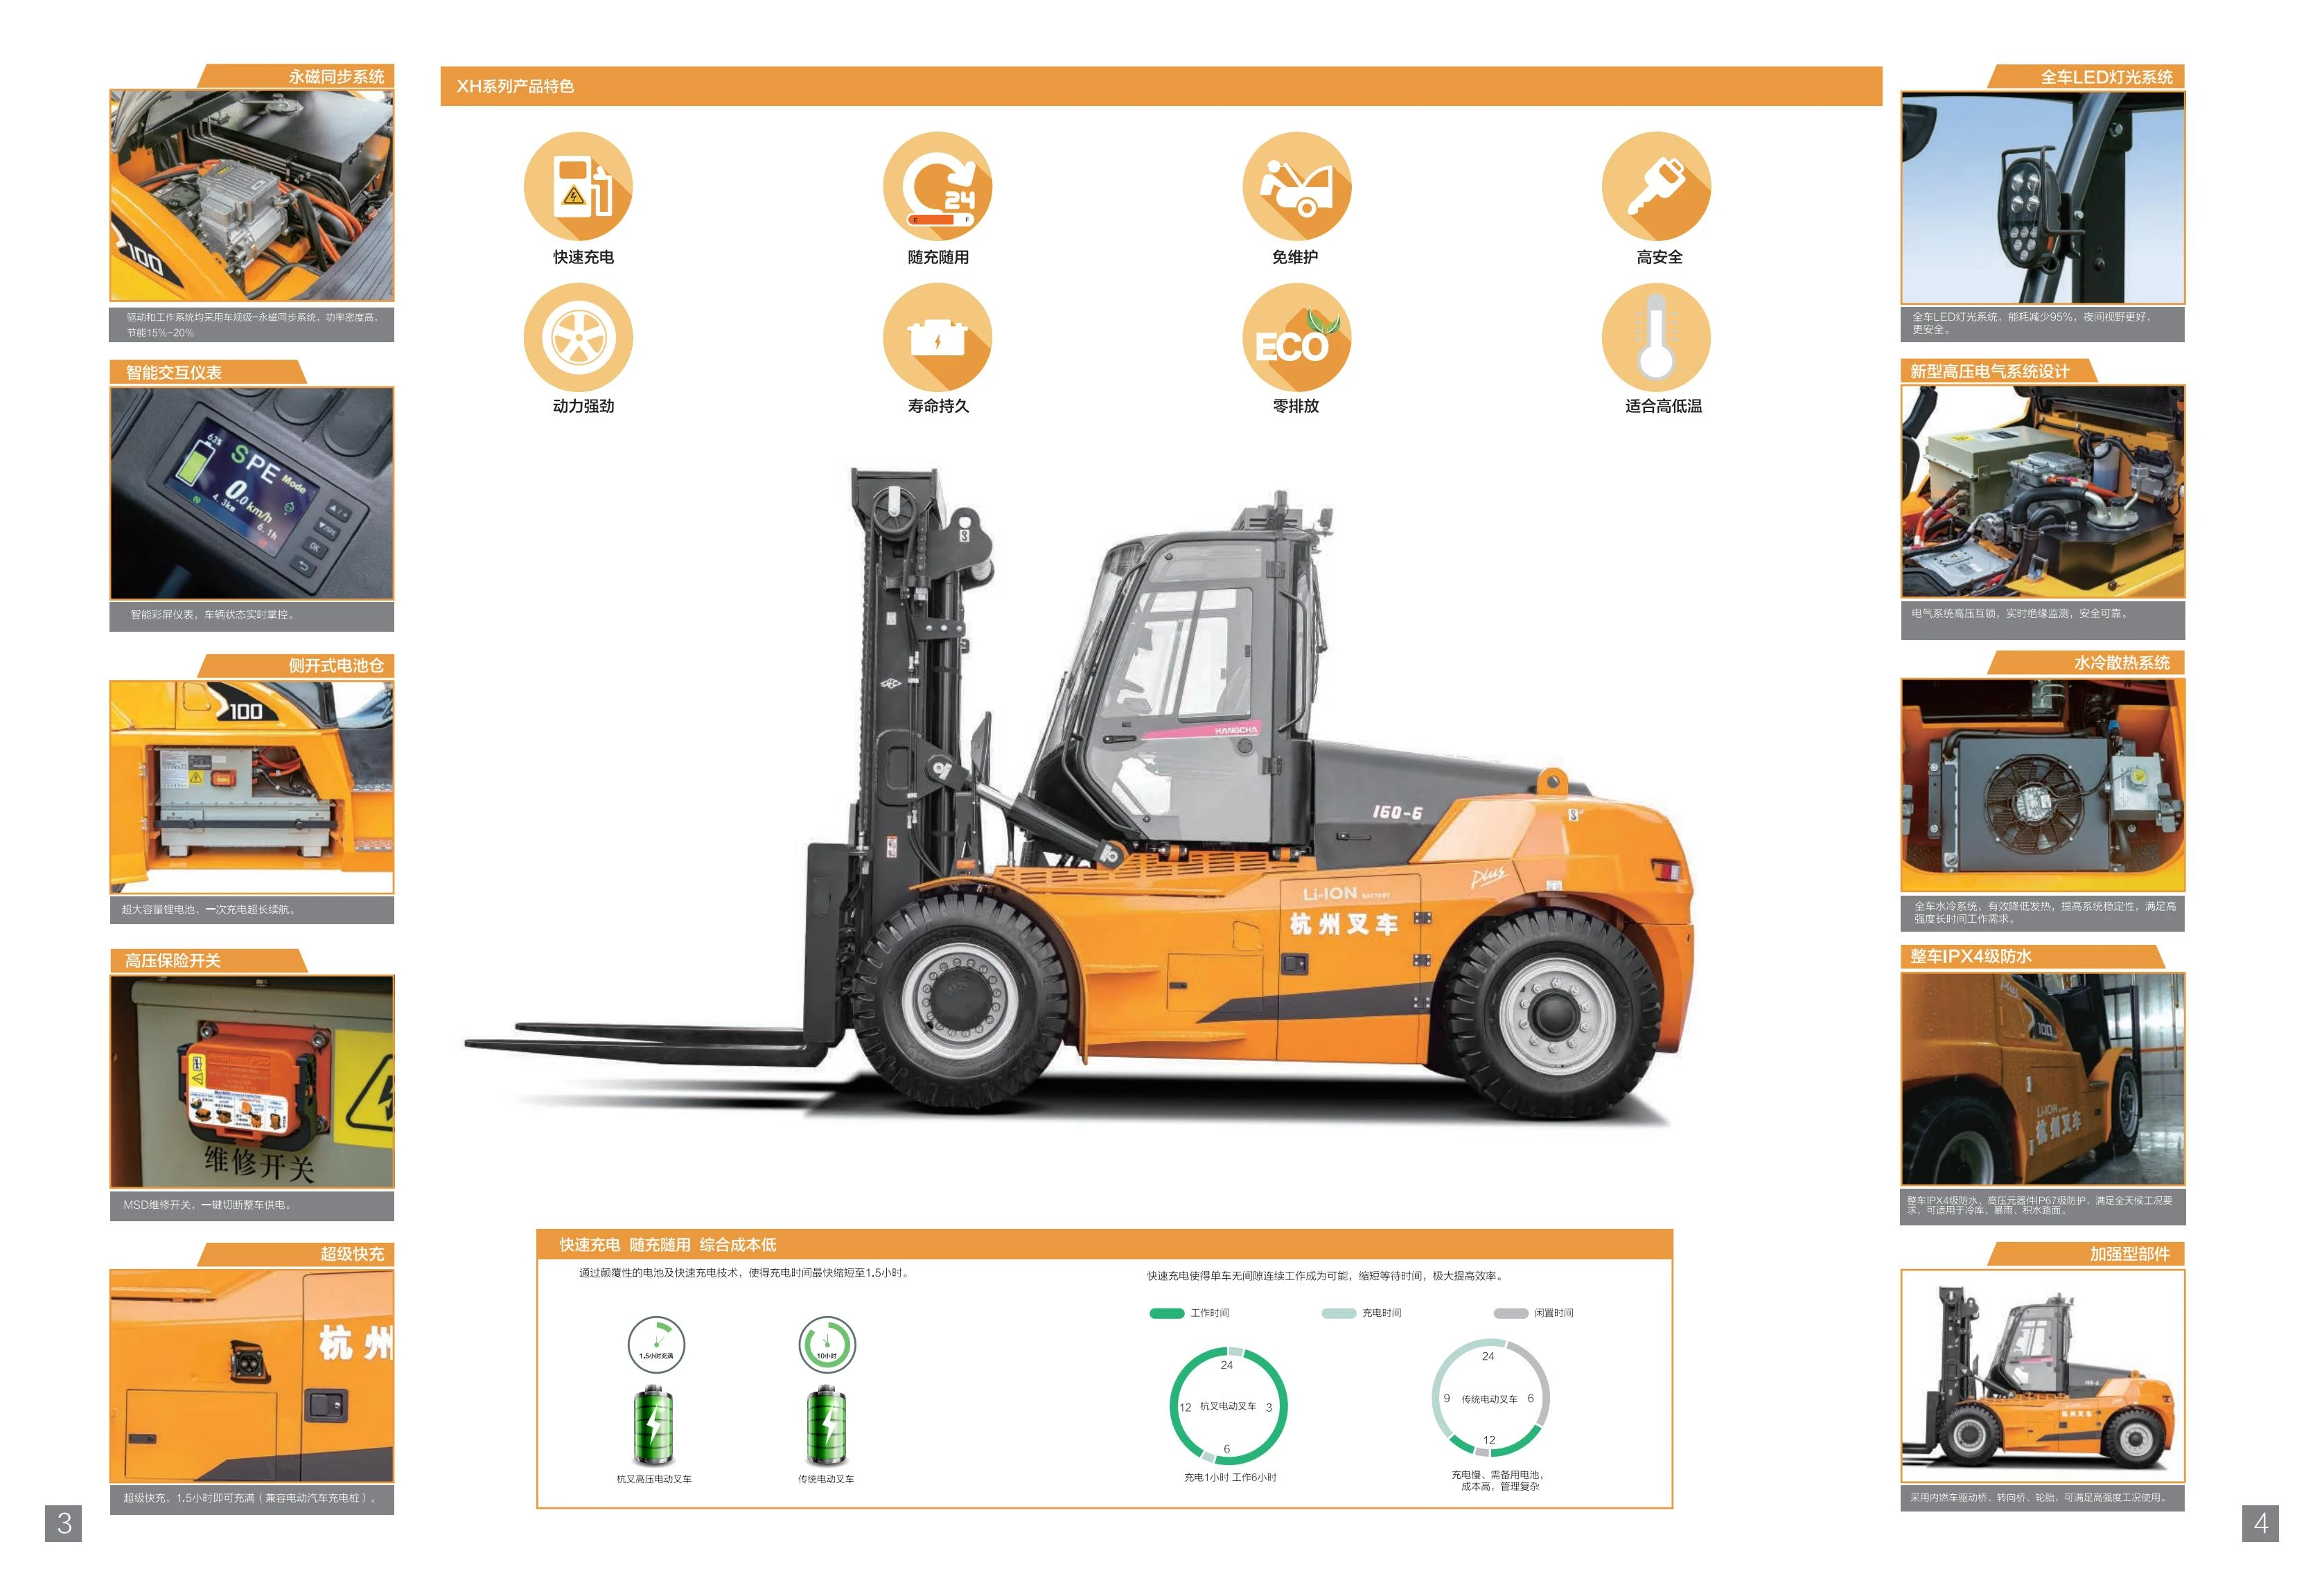Screen dimensions: 2324x1587
Task: Click the 动力强劲 wheel icon
Action: (578, 337)
